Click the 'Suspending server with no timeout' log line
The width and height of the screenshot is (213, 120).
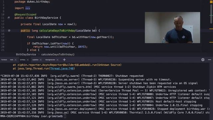pos(86,80)
